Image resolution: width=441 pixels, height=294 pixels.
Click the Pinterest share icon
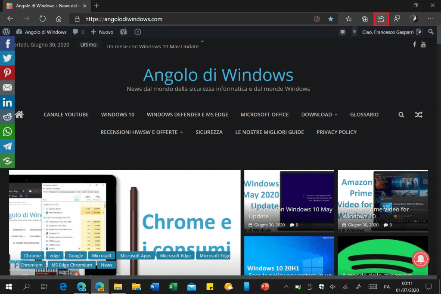coord(7,73)
